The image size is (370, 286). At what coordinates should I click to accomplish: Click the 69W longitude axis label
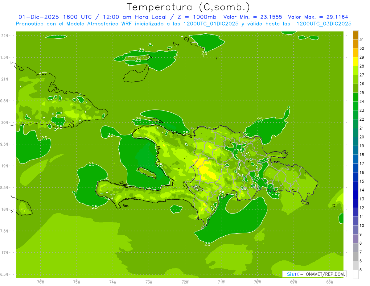click(x=294, y=282)
